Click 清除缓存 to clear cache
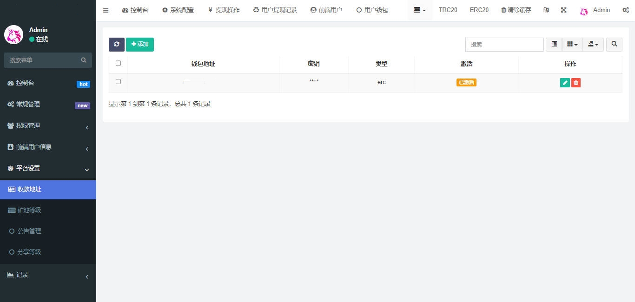 (516, 10)
